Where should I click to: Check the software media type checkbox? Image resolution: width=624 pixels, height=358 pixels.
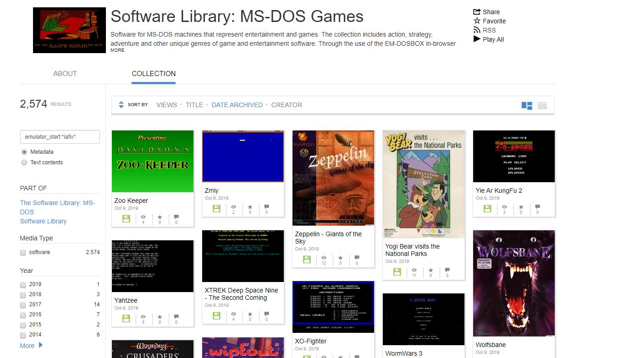[23, 252]
